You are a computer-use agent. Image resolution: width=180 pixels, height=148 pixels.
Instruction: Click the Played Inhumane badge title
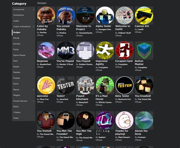click(x=82, y=98)
